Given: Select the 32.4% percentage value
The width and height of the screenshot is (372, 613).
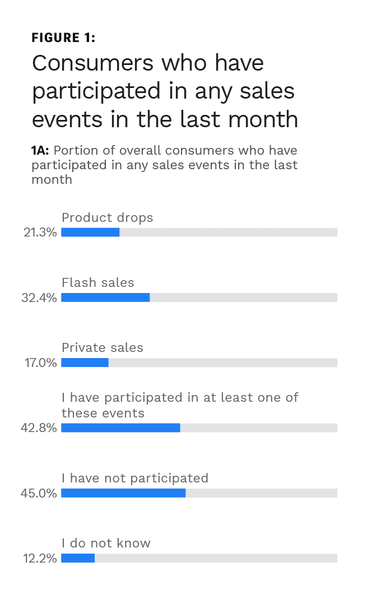Looking at the screenshot, I should [x=39, y=298].
